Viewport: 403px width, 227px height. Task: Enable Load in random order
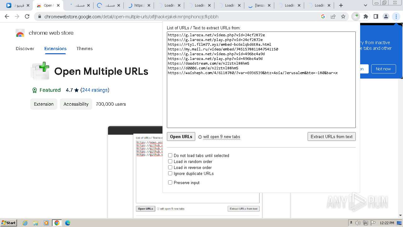point(170,161)
